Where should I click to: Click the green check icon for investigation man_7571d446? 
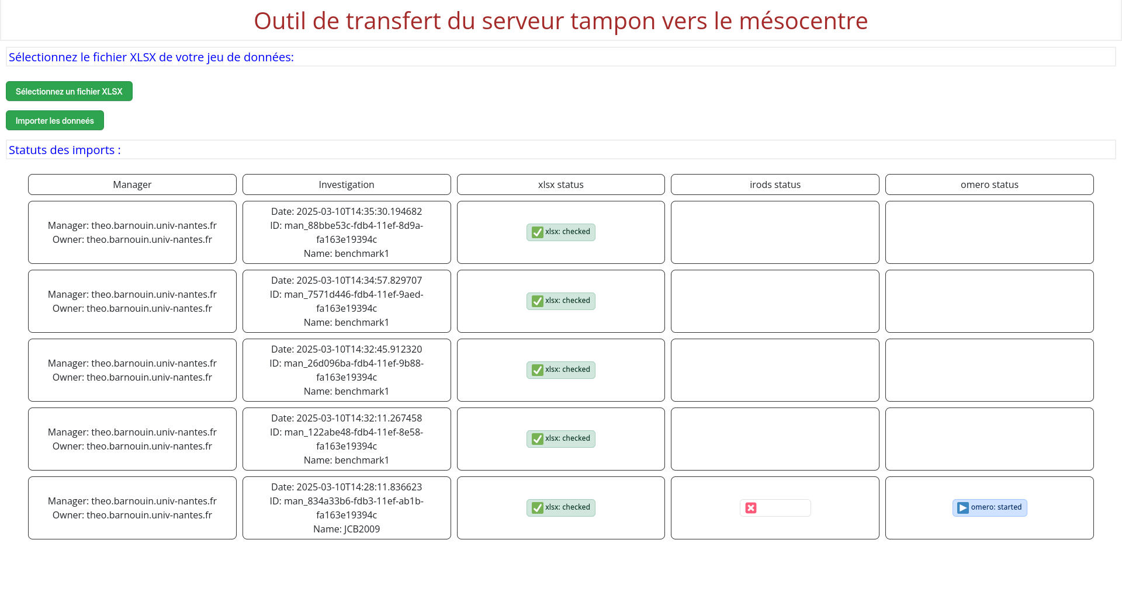coord(538,301)
